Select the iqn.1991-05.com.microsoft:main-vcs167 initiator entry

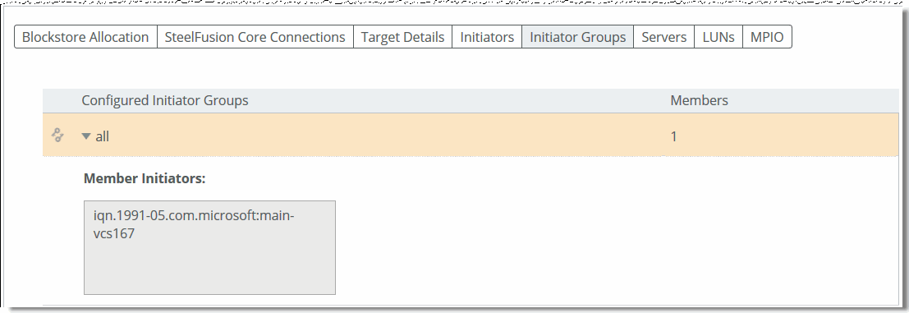pyautogui.click(x=195, y=224)
